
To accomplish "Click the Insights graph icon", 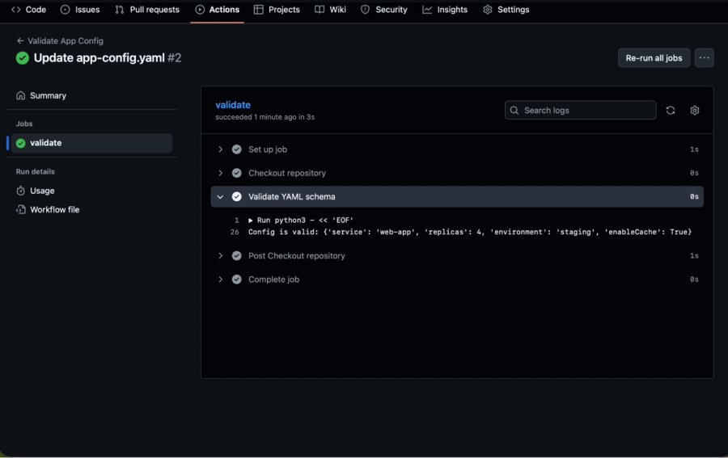I will coord(427,9).
